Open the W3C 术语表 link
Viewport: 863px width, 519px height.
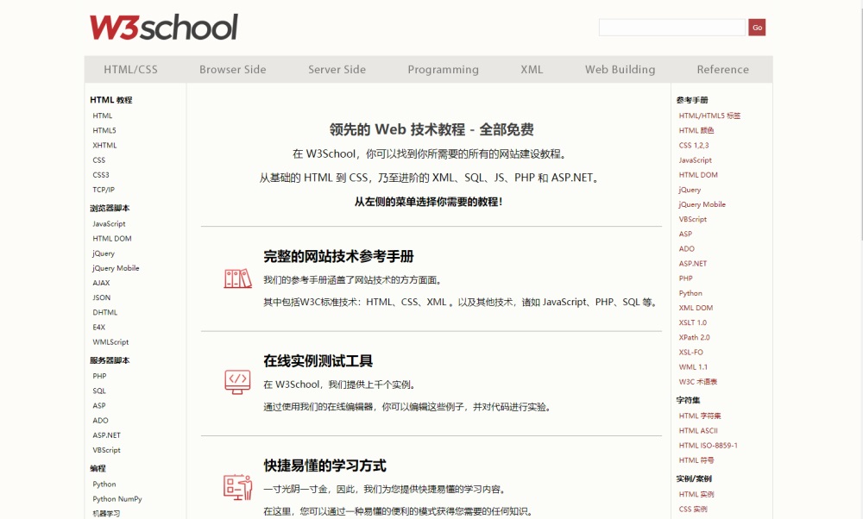point(698,382)
